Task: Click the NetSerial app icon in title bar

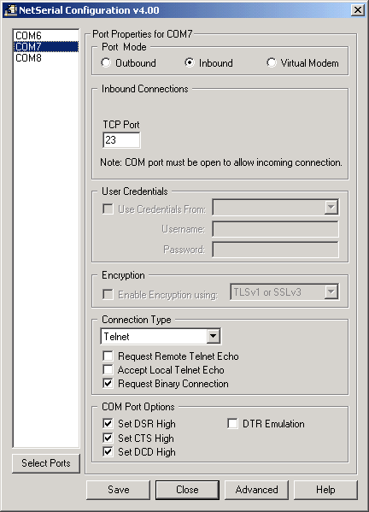Action: (x=10, y=9)
